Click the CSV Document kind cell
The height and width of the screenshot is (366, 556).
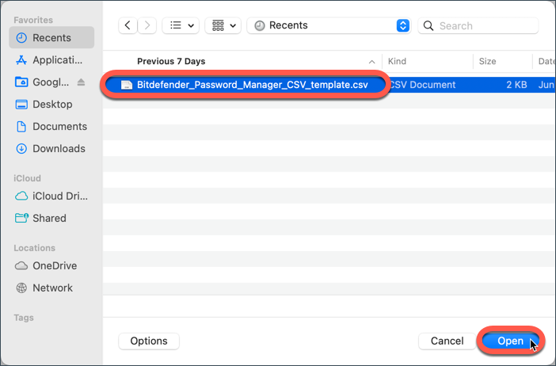click(x=422, y=85)
